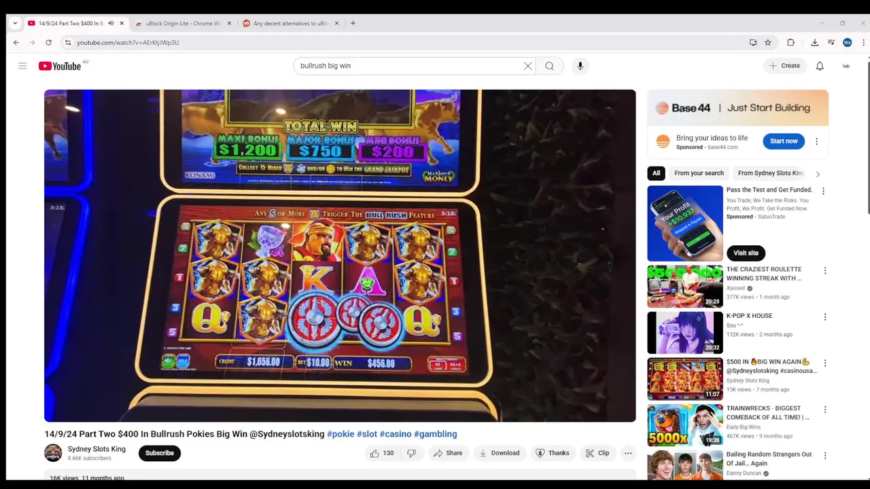Close the 'Any decent alternatives' tab
This screenshot has width=870, height=489.
(x=336, y=23)
